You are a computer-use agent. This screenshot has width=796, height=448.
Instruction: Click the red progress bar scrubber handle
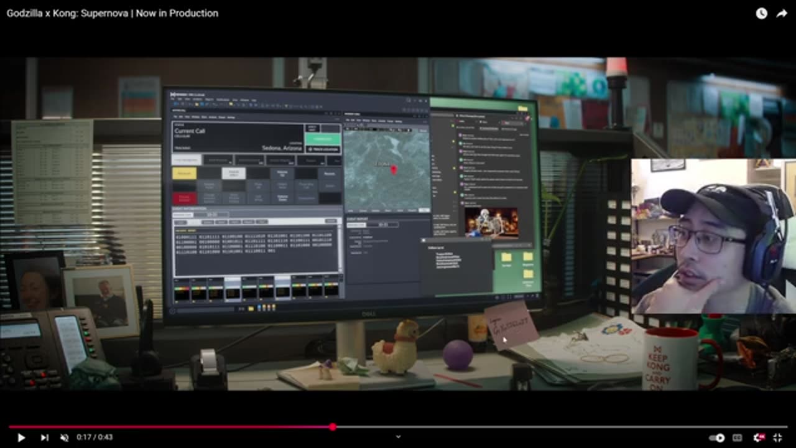(x=333, y=427)
